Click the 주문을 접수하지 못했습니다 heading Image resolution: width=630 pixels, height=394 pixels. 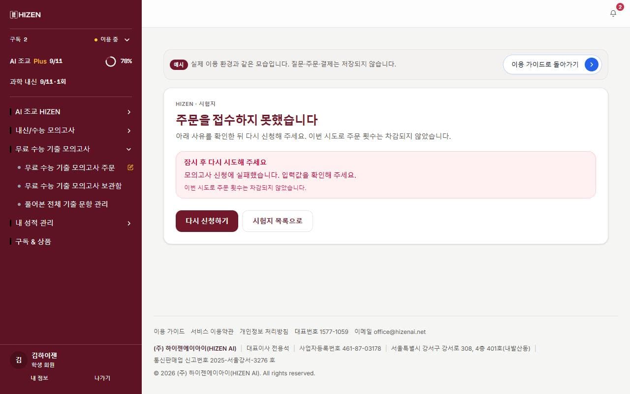point(247,120)
